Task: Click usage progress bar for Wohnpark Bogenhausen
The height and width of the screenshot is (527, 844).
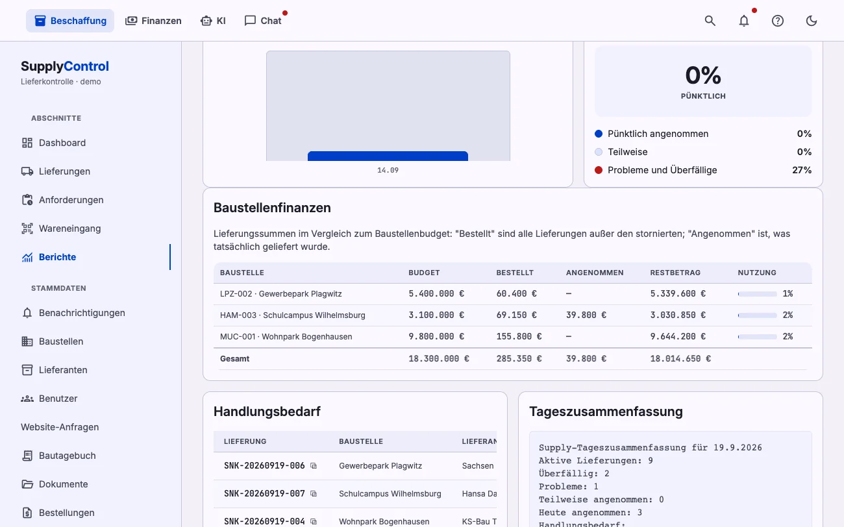Action: [x=757, y=337]
